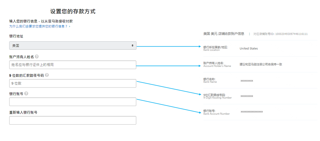Screen dimensions: 320x141
Task: Click the text 建议和亚马逊注册公司名保持一致
Action: [261, 64]
